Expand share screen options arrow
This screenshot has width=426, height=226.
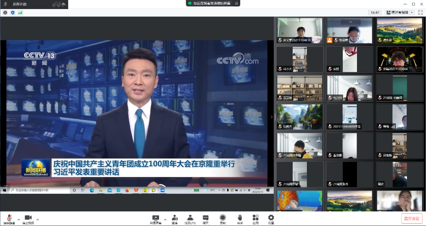[165, 219]
